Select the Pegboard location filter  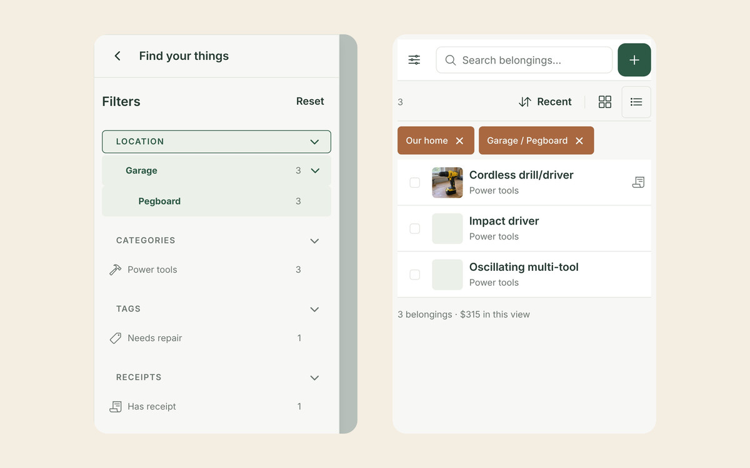(216, 201)
